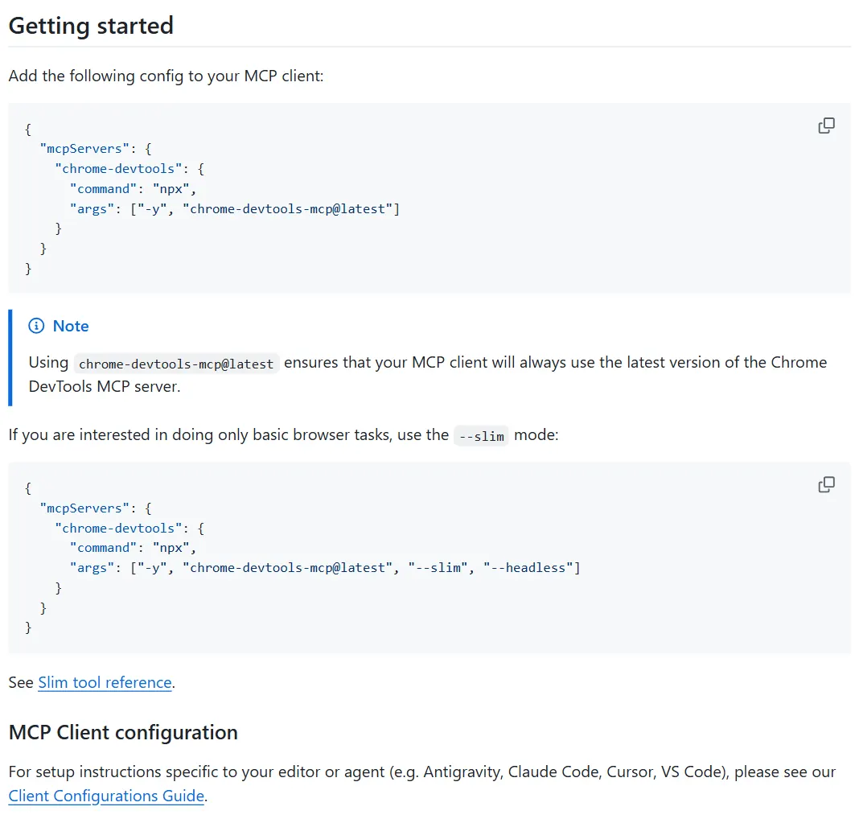
Task: Click "mcpServers" key in the first code block
Action: pyautogui.click(x=84, y=149)
